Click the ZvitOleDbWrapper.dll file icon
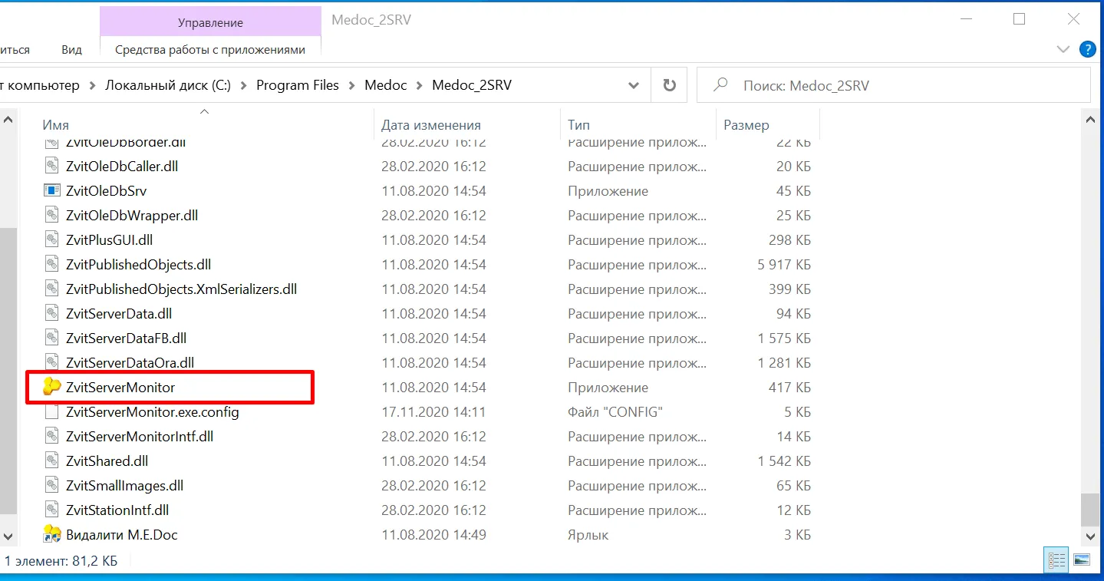Viewport: 1104px width, 581px height. [x=52, y=216]
